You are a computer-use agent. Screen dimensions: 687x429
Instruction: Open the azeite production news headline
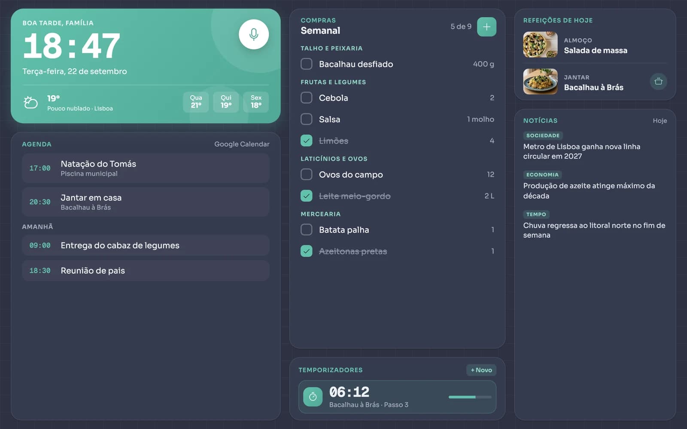pyautogui.click(x=589, y=191)
